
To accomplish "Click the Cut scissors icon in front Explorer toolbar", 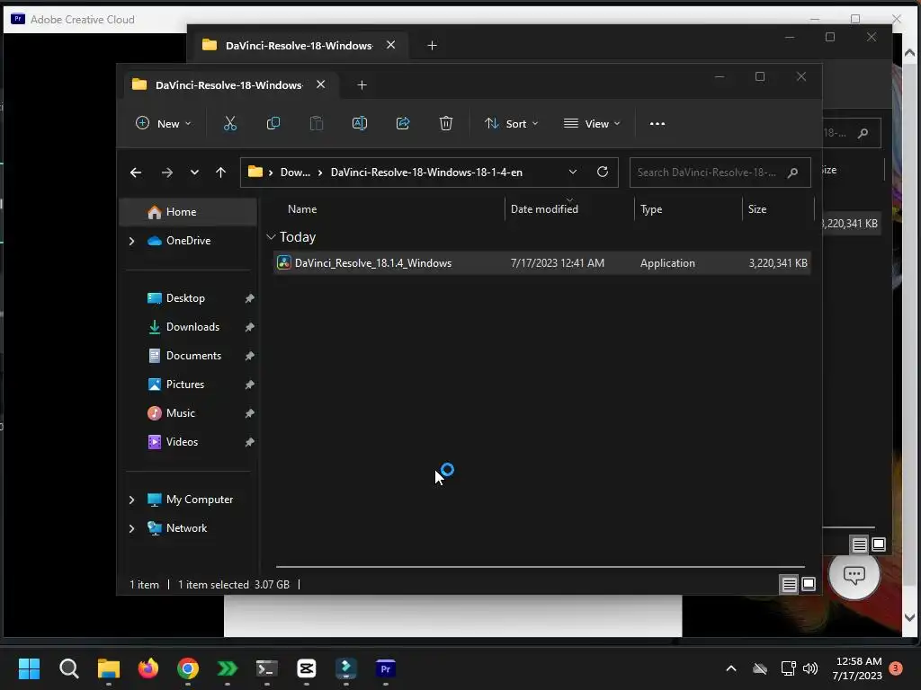I will tap(229, 123).
